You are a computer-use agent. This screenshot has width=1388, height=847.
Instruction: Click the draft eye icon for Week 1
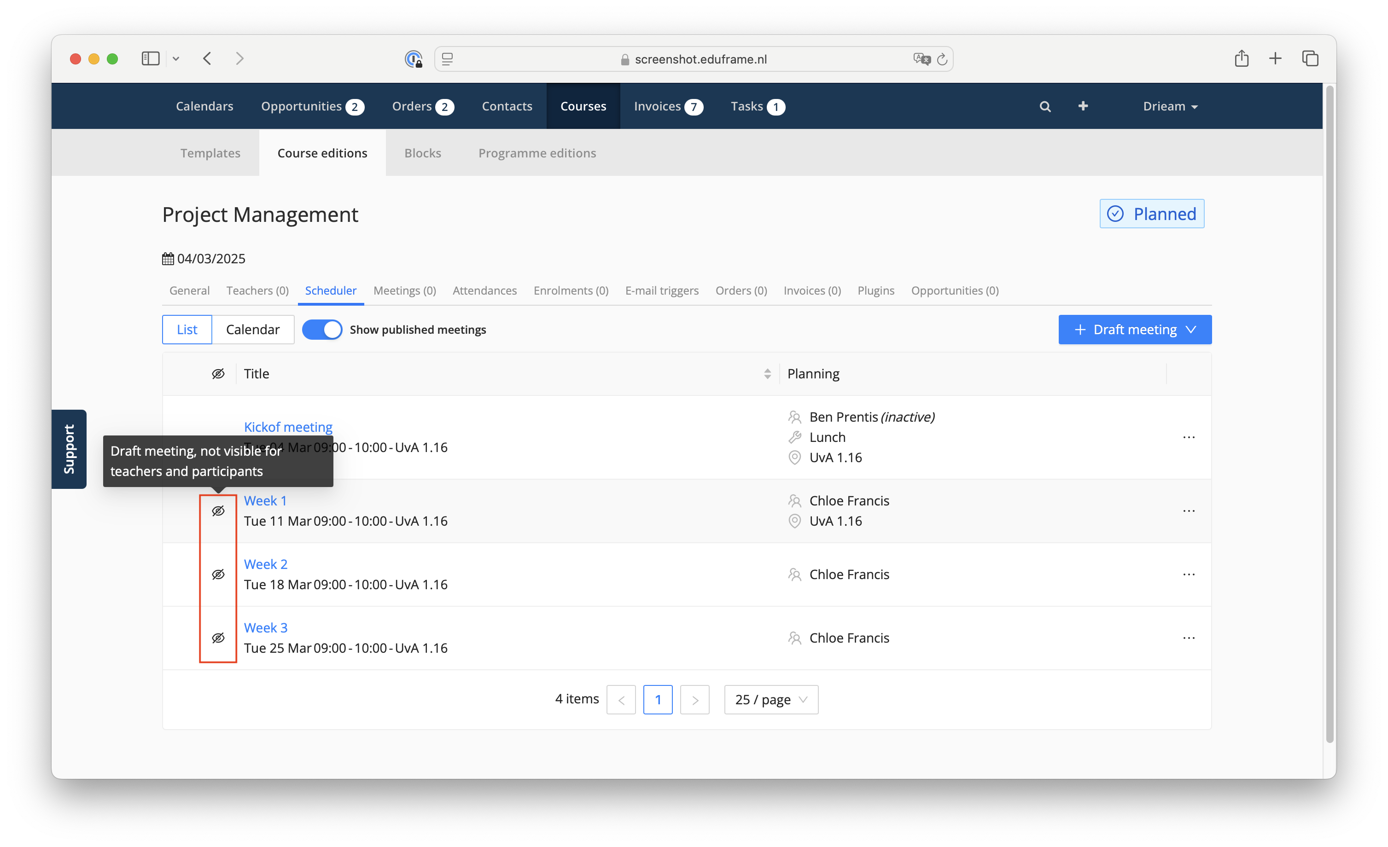218,511
